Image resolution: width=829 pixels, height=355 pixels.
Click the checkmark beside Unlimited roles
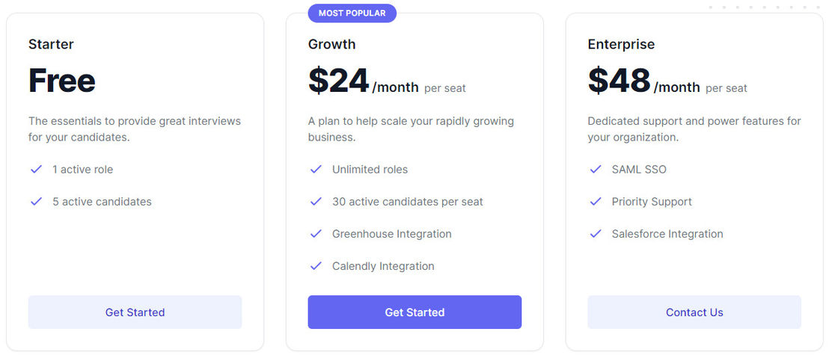(x=316, y=170)
